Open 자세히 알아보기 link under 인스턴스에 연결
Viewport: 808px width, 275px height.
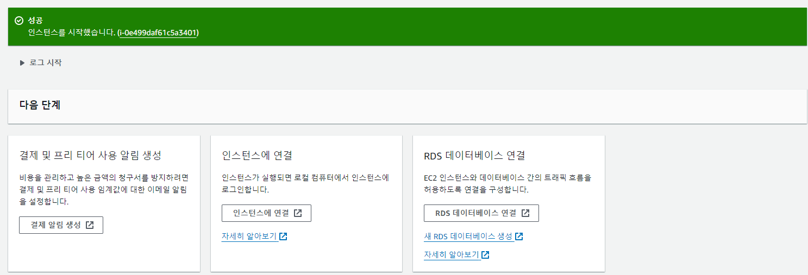(x=254, y=237)
